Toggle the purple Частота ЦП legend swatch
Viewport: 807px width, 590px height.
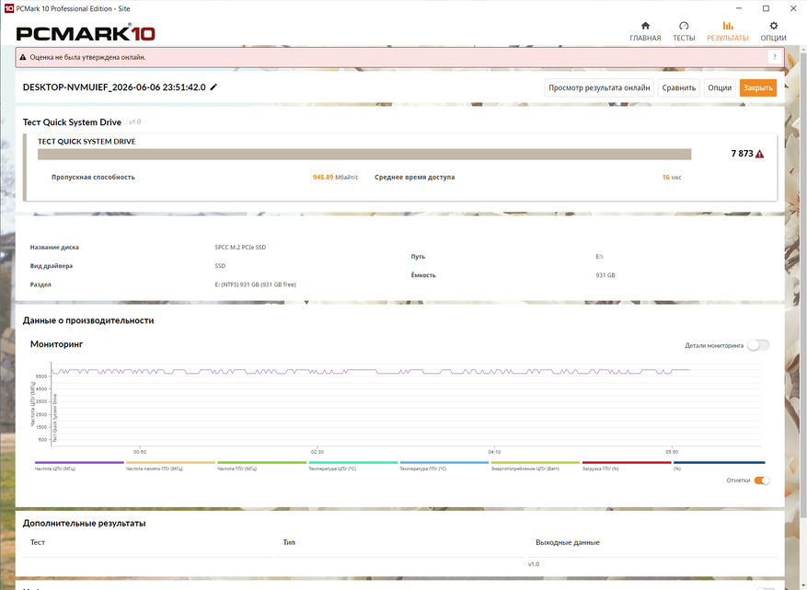79,462
